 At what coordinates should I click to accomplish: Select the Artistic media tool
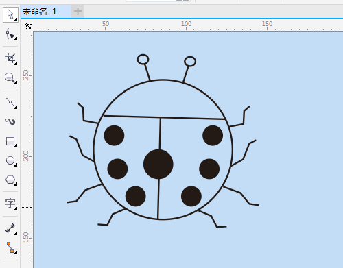pos(10,122)
